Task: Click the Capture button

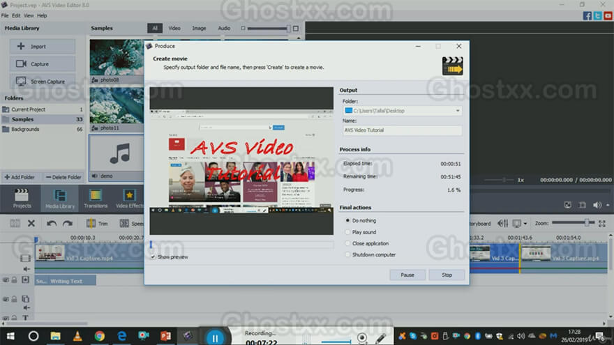Action: [x=43, y=63]
